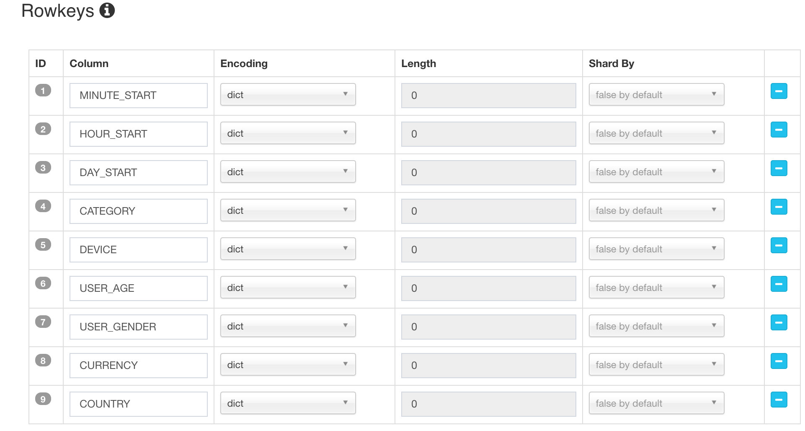Remove the COUNTRY rowkey row
Viewport: 805px width, 431px height.
[779, 400]
